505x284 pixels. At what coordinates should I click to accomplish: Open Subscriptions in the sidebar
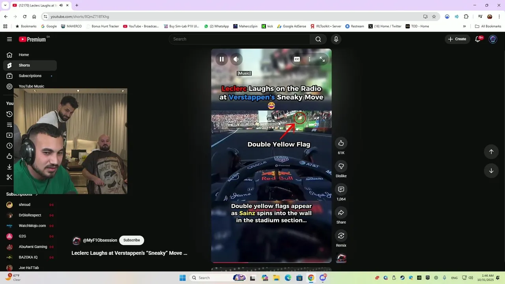30,76
